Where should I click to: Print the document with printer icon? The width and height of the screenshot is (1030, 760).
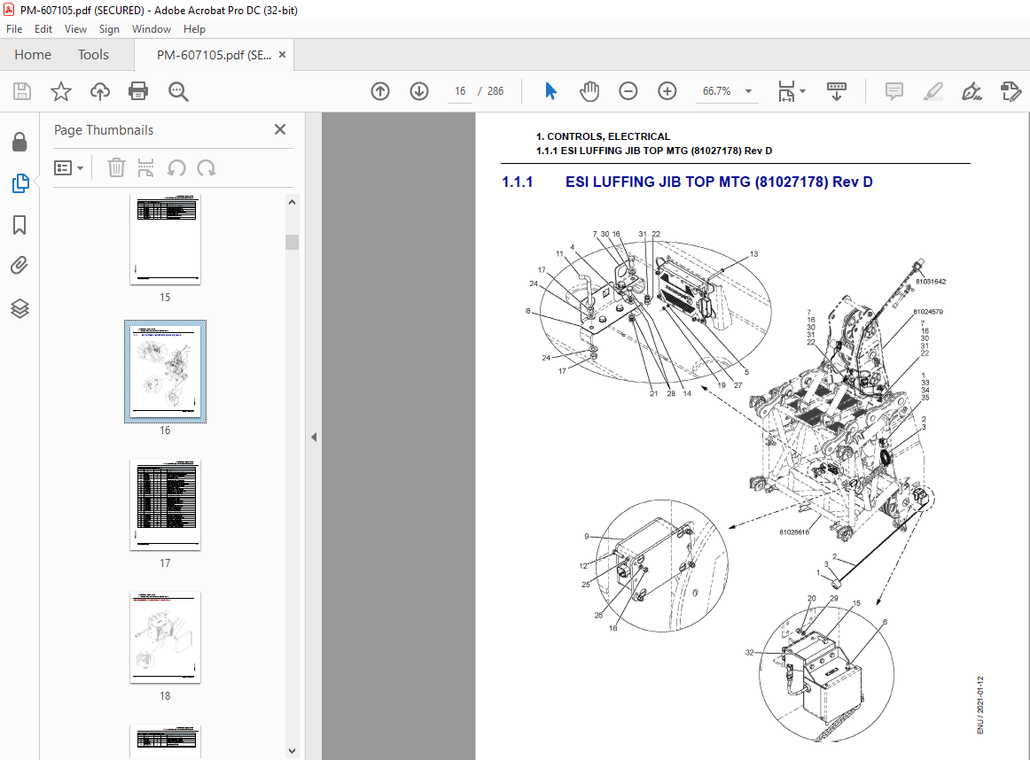(138, 91)
